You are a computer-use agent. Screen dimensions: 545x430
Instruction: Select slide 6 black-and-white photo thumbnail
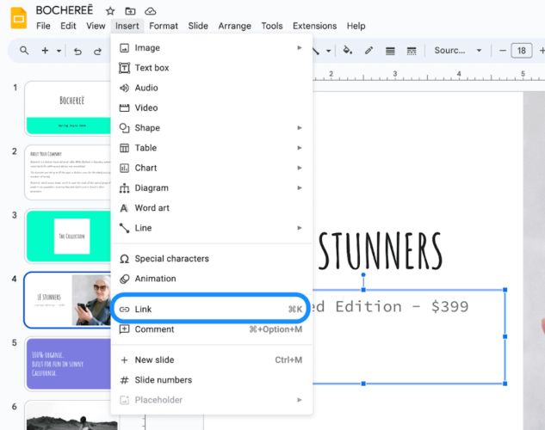point(68,415)
